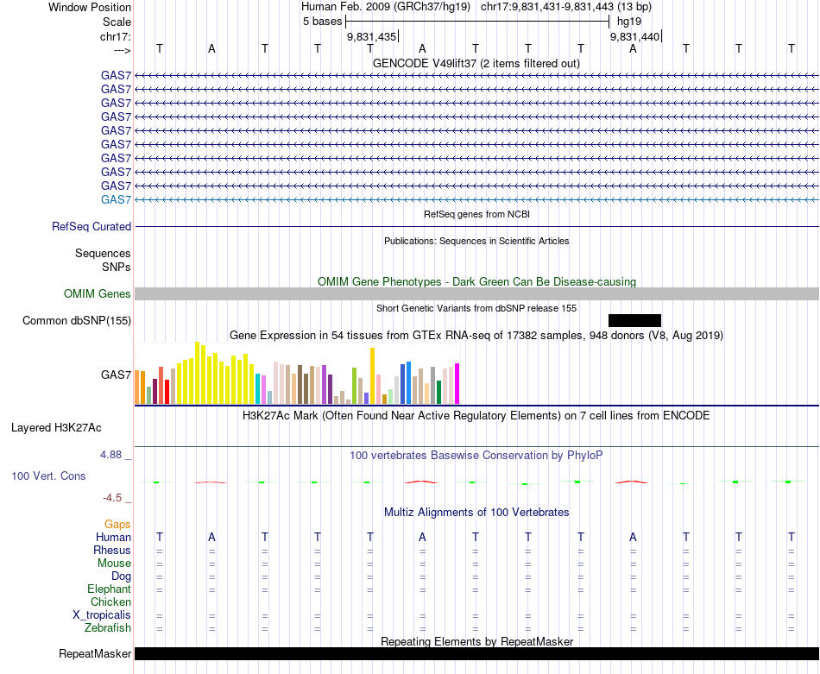820x674 pixels.
Task: Click the 9,831,435 coordinate marker
Action: click(x=372, y=36)
